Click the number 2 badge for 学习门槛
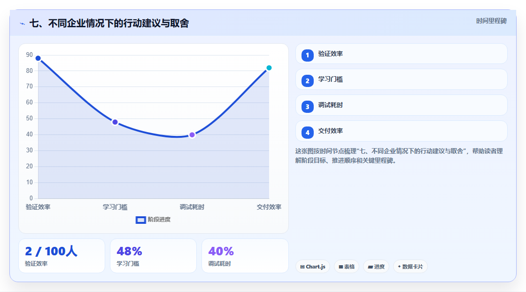The image size is (526, 292). tap(307, 81)
